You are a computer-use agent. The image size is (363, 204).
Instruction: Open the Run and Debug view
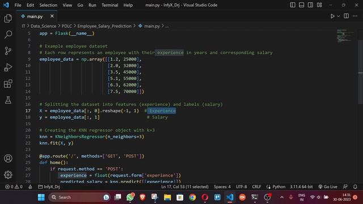8,67
